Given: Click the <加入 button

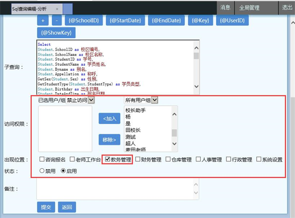Looking at the screenshot, I should click(110, 118).
